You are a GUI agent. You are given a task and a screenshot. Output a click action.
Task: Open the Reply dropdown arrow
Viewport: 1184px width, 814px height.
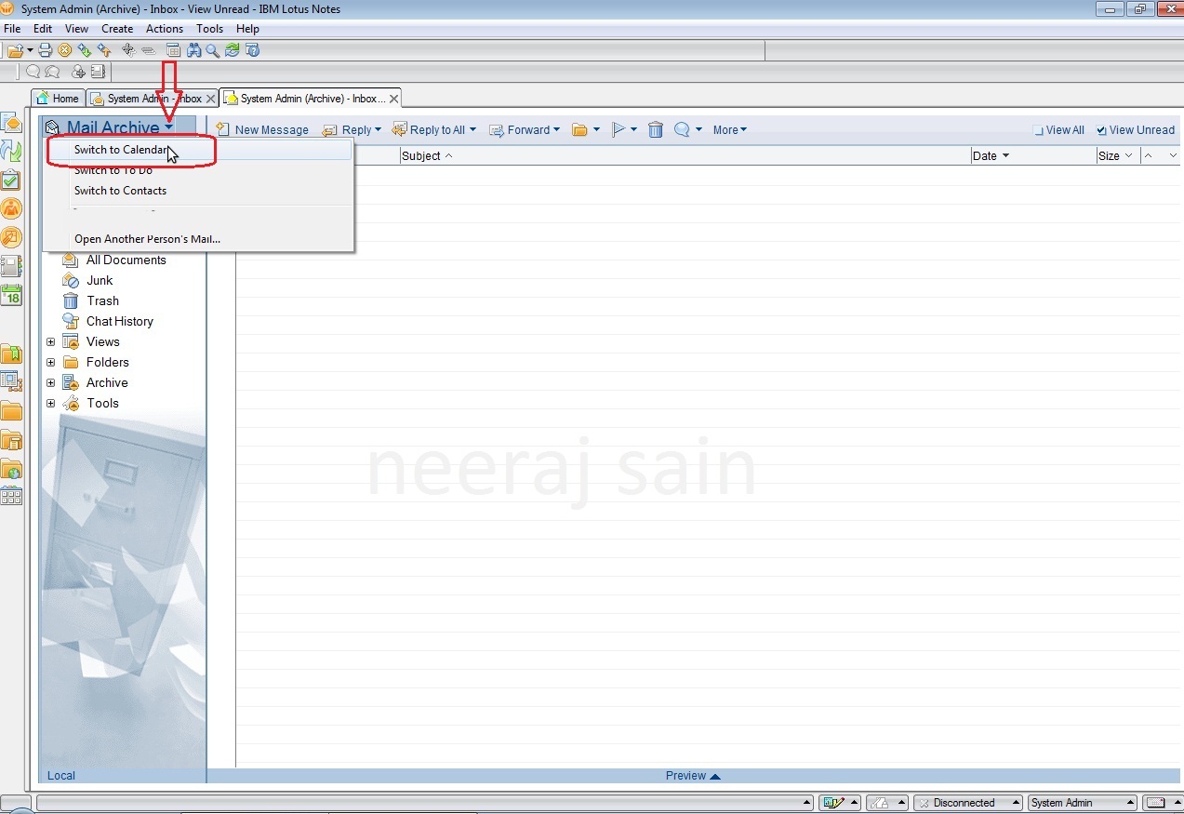click(x=378, y=130)
